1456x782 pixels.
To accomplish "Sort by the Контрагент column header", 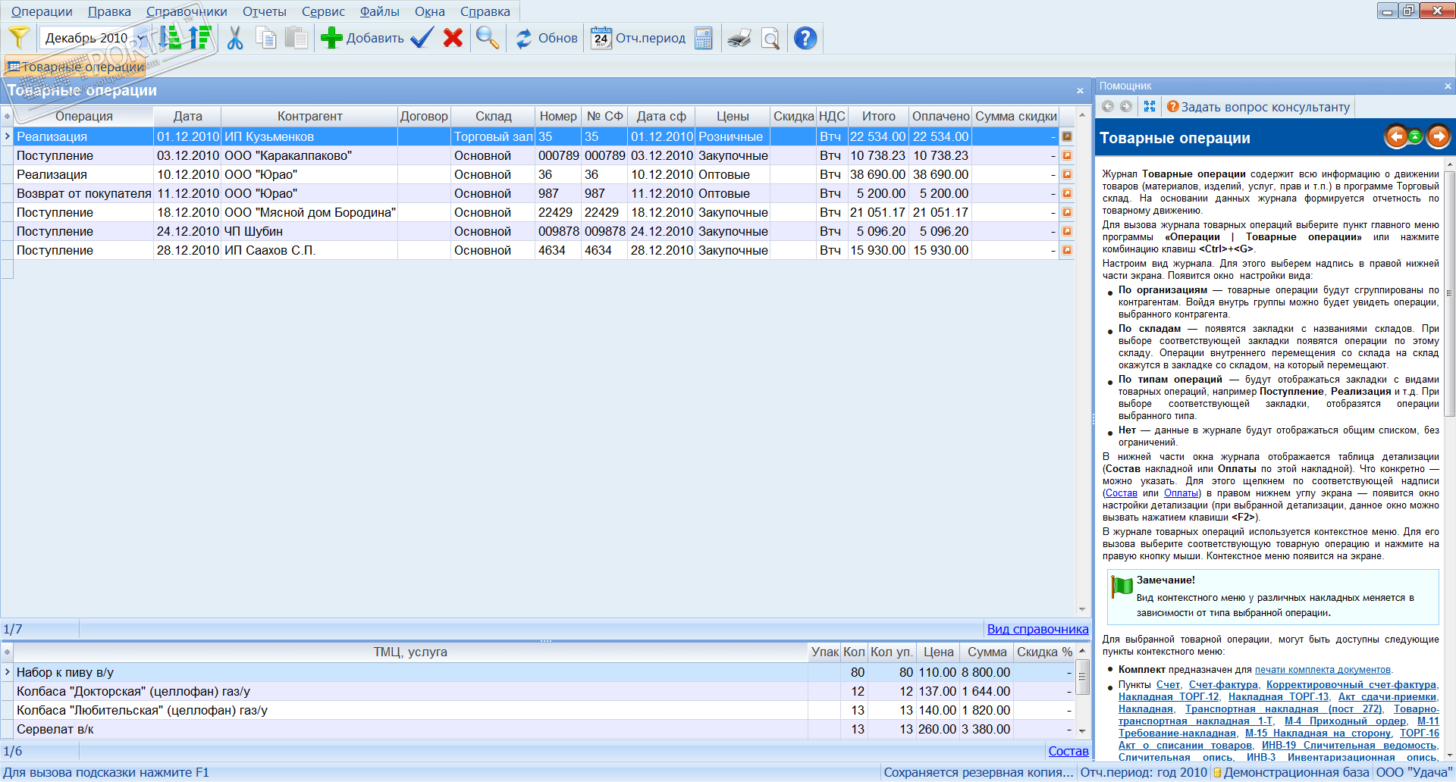I will (x=309, y=117).
